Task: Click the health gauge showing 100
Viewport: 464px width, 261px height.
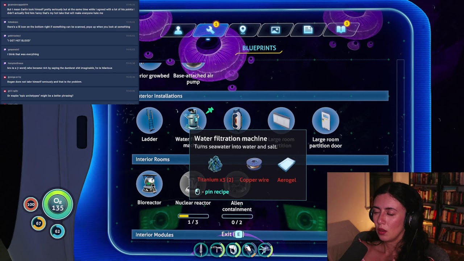Action: (31, 204)
